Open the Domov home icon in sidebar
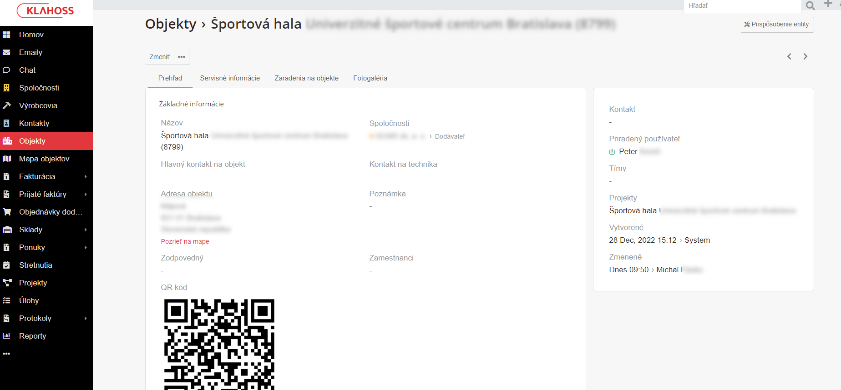The image size is (841, 390). coord(7,35)
